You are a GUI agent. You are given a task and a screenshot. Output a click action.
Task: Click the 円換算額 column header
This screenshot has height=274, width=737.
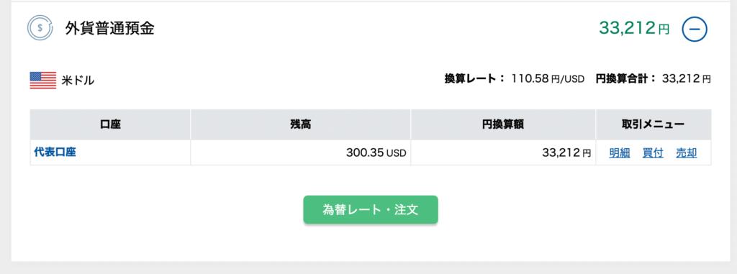point(503,124)
